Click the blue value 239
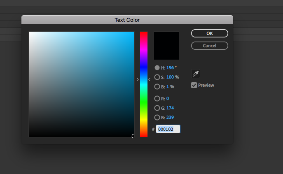 coord(170,117)
